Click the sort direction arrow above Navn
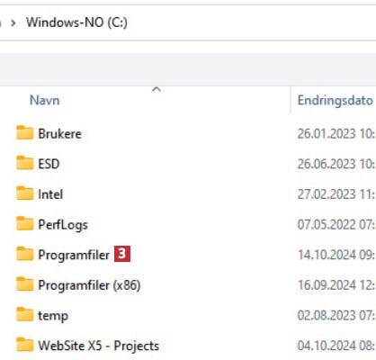 point(157,89)
